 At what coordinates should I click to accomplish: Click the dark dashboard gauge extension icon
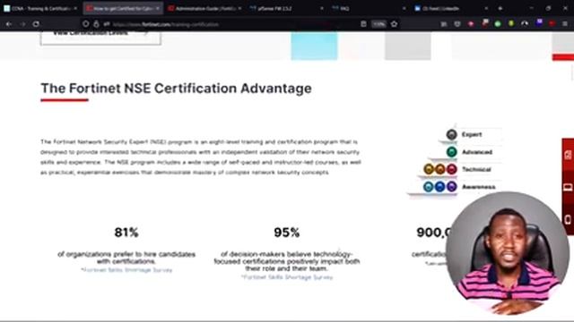(x=525, y=24)
